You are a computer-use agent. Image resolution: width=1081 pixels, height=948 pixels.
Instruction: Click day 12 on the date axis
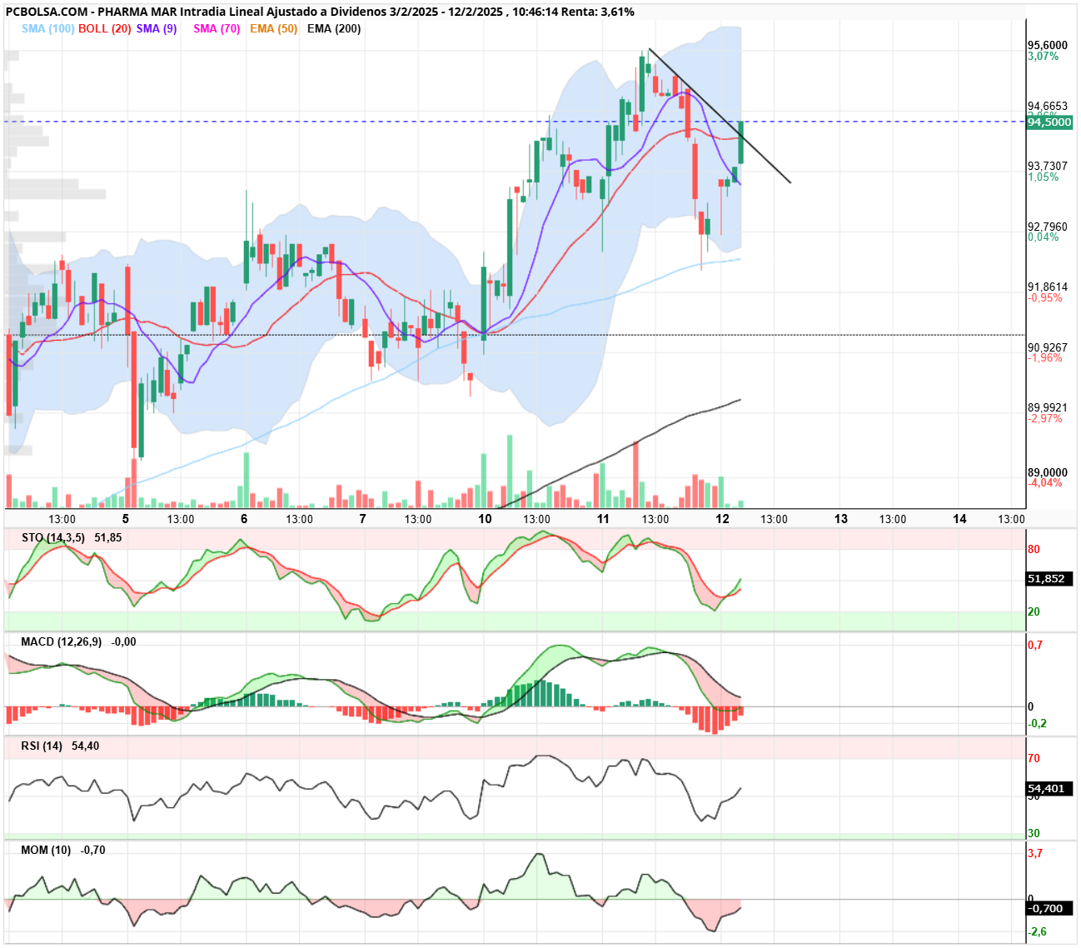coord(722,518)
